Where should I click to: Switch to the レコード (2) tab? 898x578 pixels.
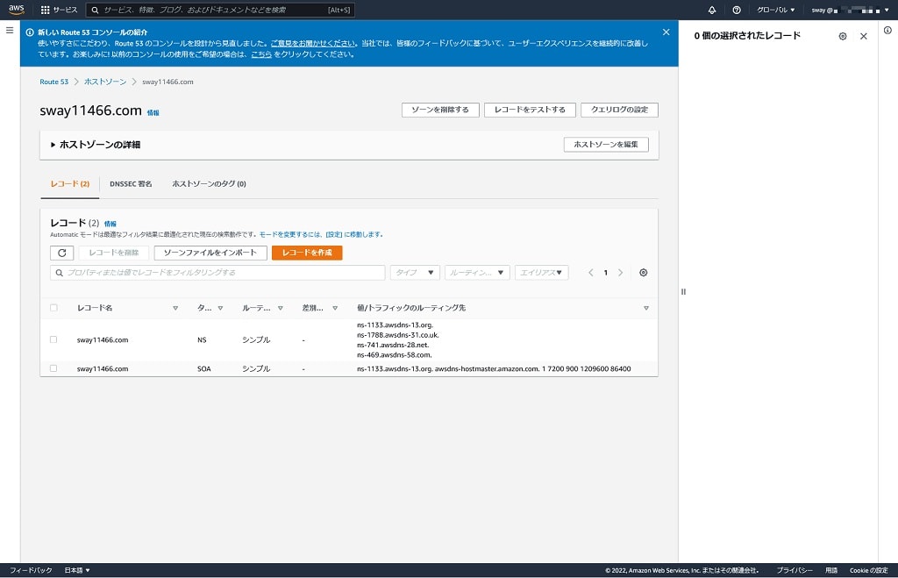tap(70, 184)
